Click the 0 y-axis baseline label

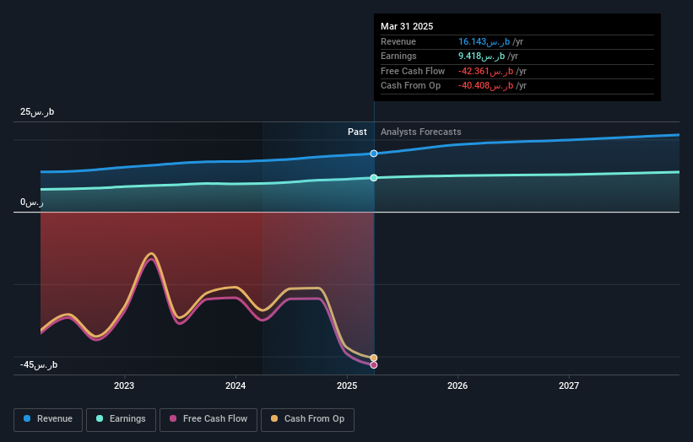32,202
